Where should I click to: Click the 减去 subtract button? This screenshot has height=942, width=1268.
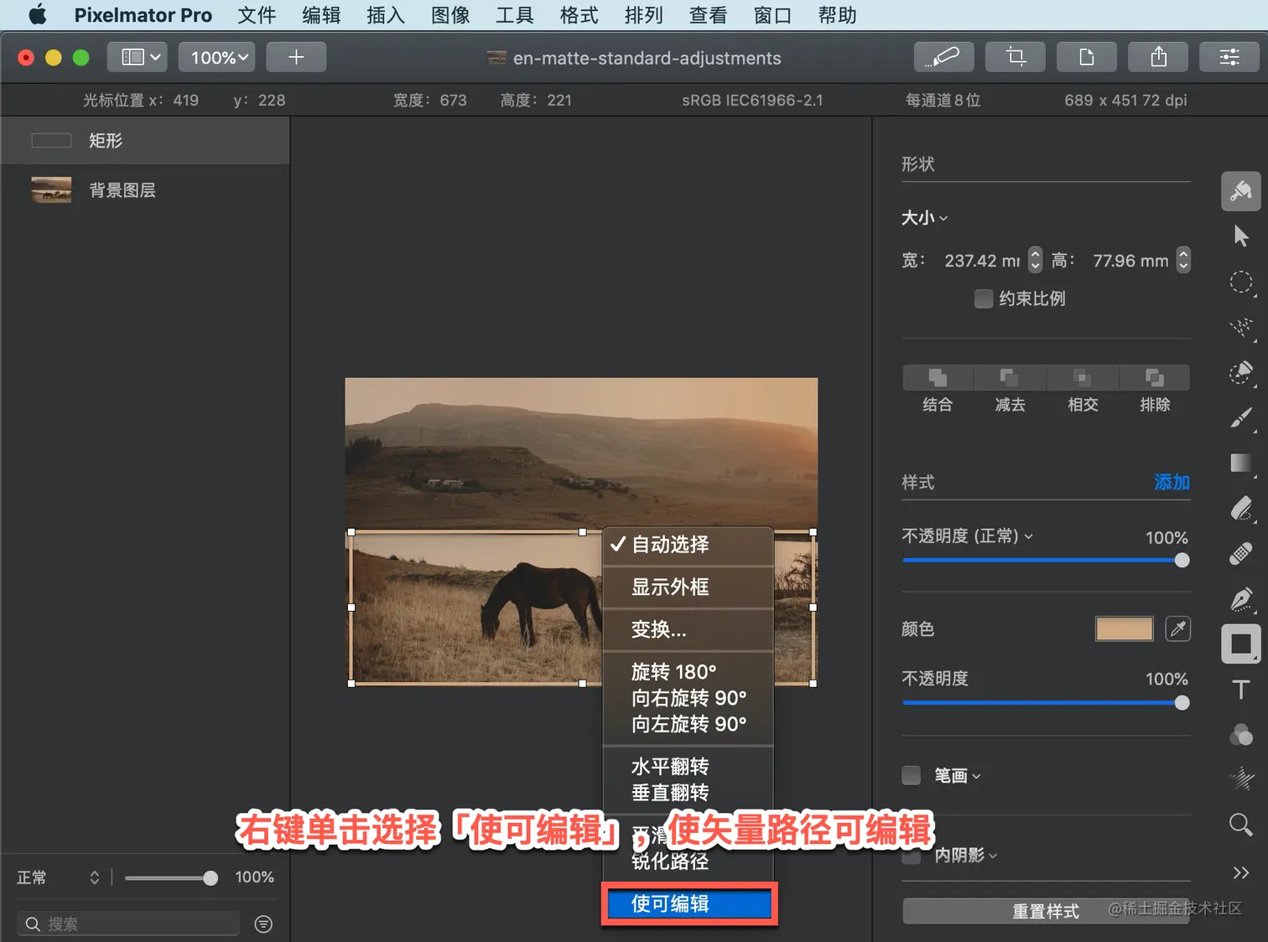coord(1010,378)
